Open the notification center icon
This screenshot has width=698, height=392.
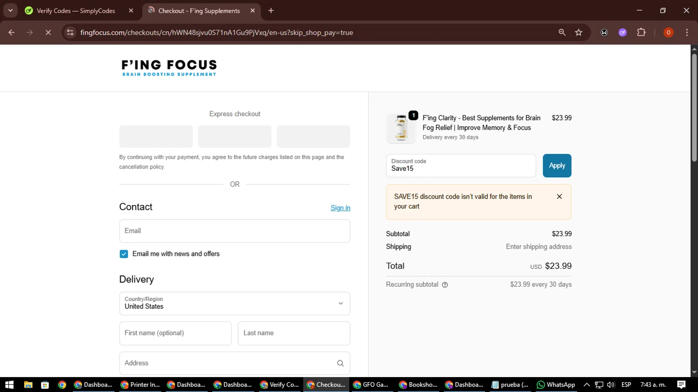click(x=681, y=385)
